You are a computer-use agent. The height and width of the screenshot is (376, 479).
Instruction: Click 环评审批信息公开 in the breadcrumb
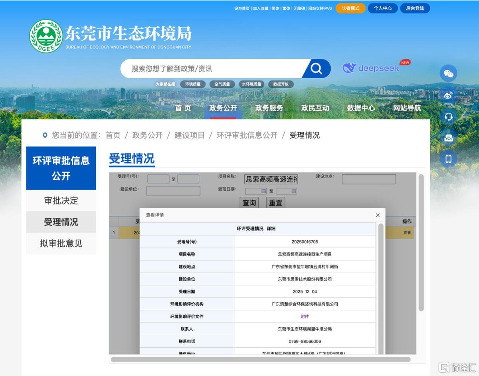[x=247, y=135]
